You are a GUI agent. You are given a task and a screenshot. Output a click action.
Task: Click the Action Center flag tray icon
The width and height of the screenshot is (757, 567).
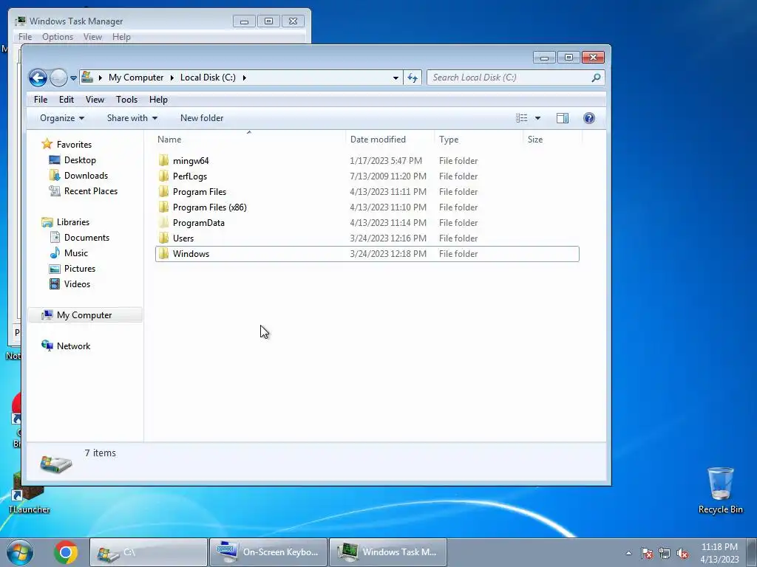point(647,554)
